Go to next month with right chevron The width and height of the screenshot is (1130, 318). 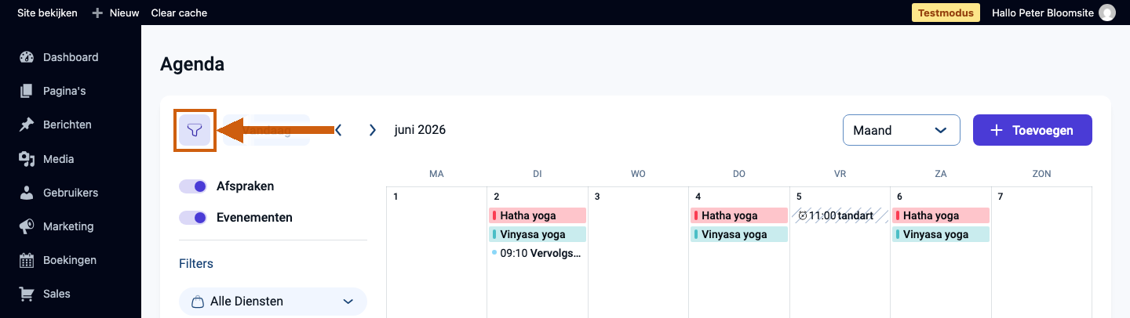pos(373,130)
